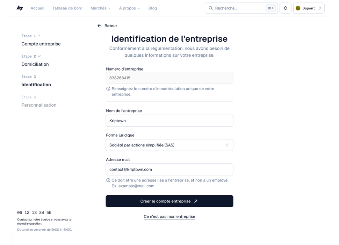Click the info icon under Numéro d'entreprise
The height and width of the screenshot is (245, 339).
pos(108,89)
